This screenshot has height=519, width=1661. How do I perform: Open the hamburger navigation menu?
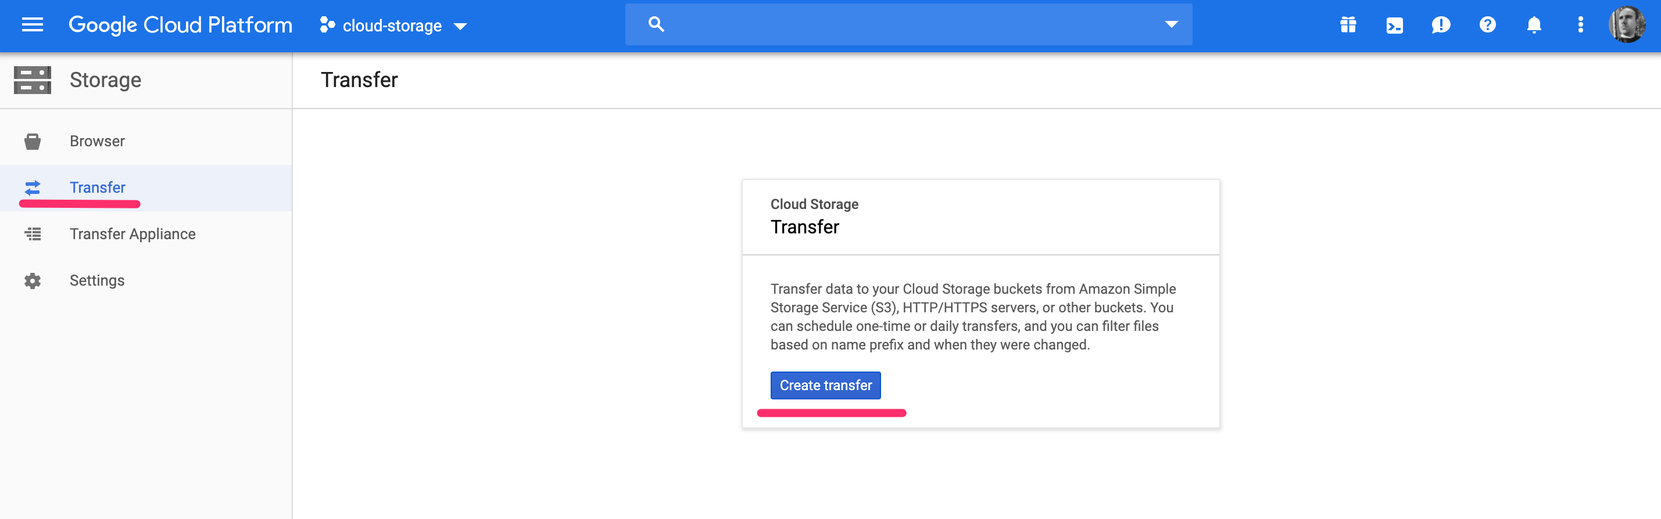[x=32, y=25]
